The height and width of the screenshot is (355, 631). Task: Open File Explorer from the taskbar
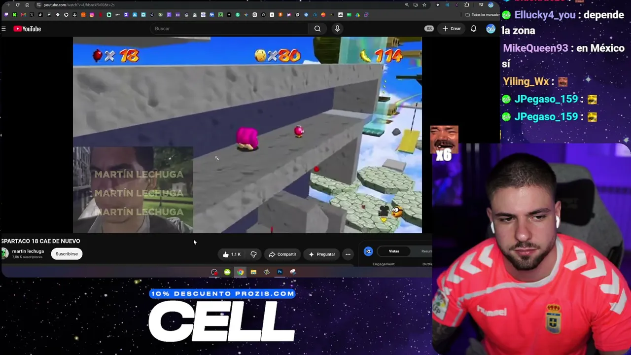(253, 272)
